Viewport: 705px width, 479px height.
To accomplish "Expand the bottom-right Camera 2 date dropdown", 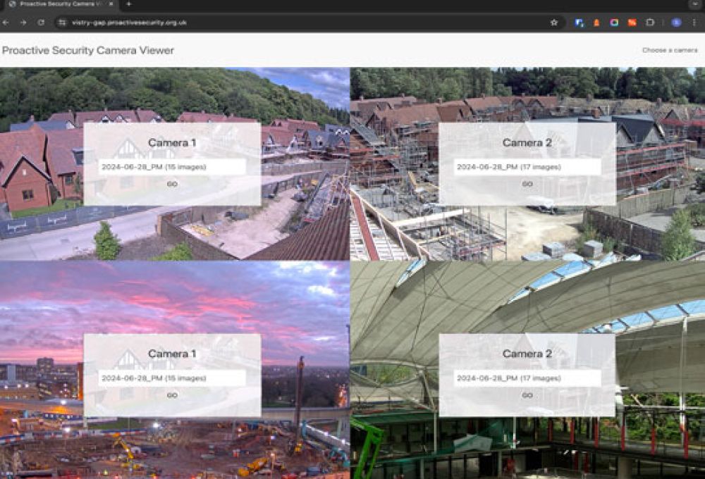I will coord(527,378).
